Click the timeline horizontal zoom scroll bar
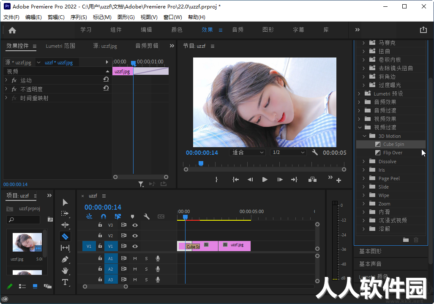The height and width of the screenshot is (304, 434). [106, 287]
